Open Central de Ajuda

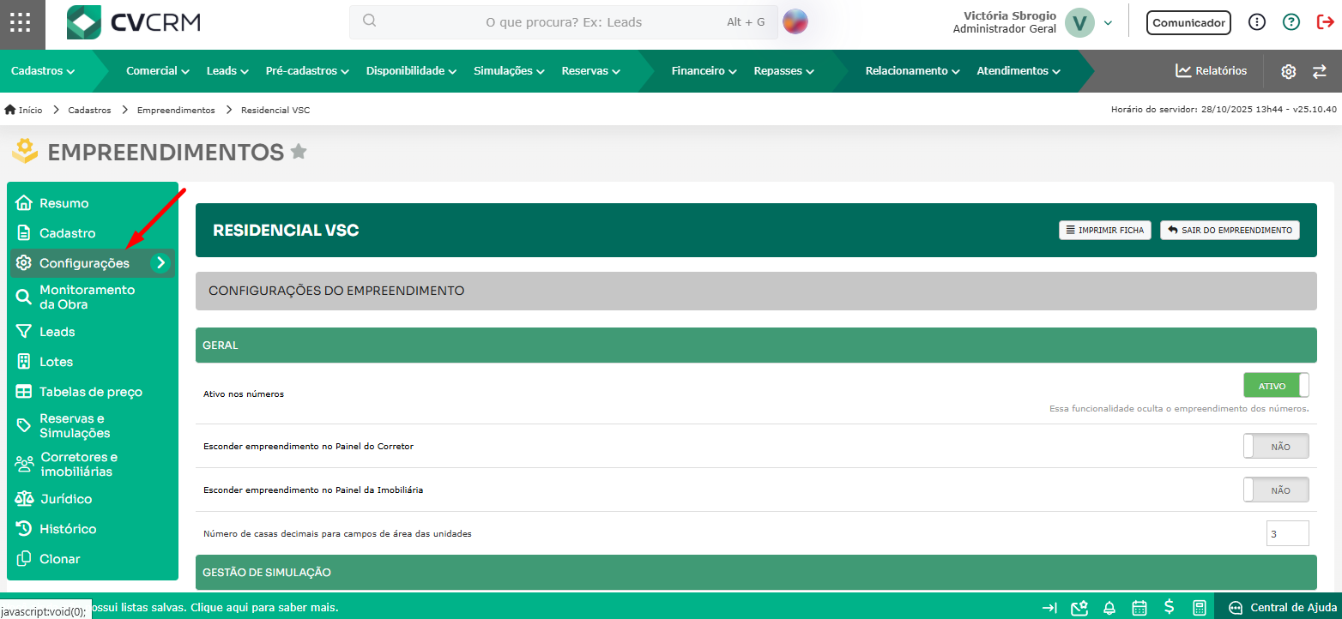(1282, 608)
